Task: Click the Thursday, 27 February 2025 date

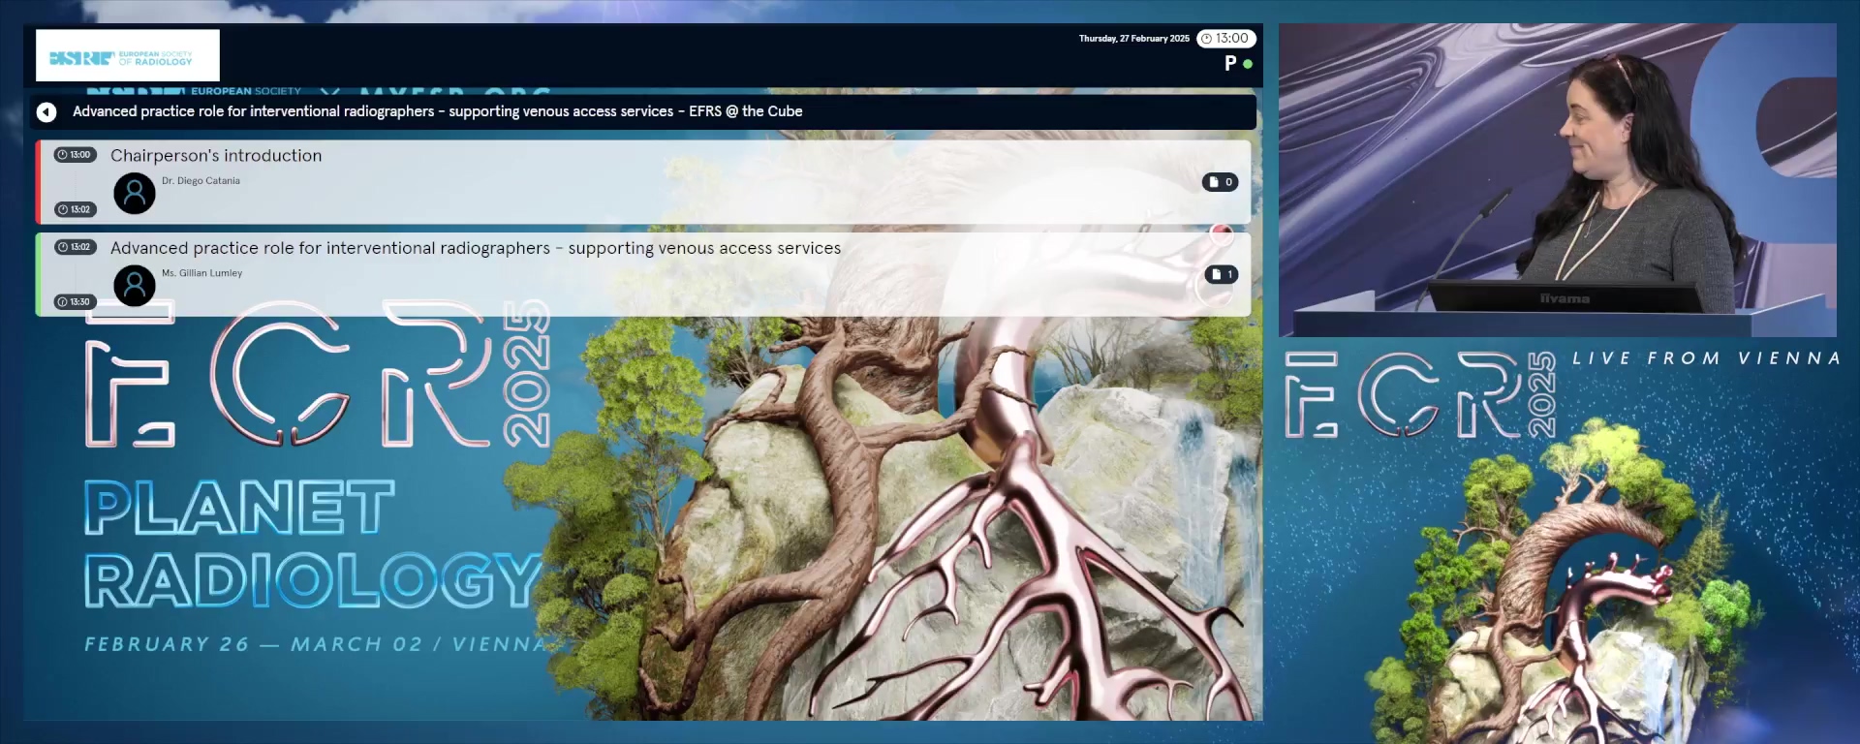Action: click(x=1133, y=39)
